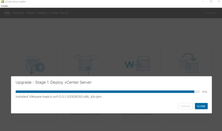Image resolution: width=222 pixels, height=131 pixels.
Task: Maximize the installer window
Action: [x=211, y=2]
